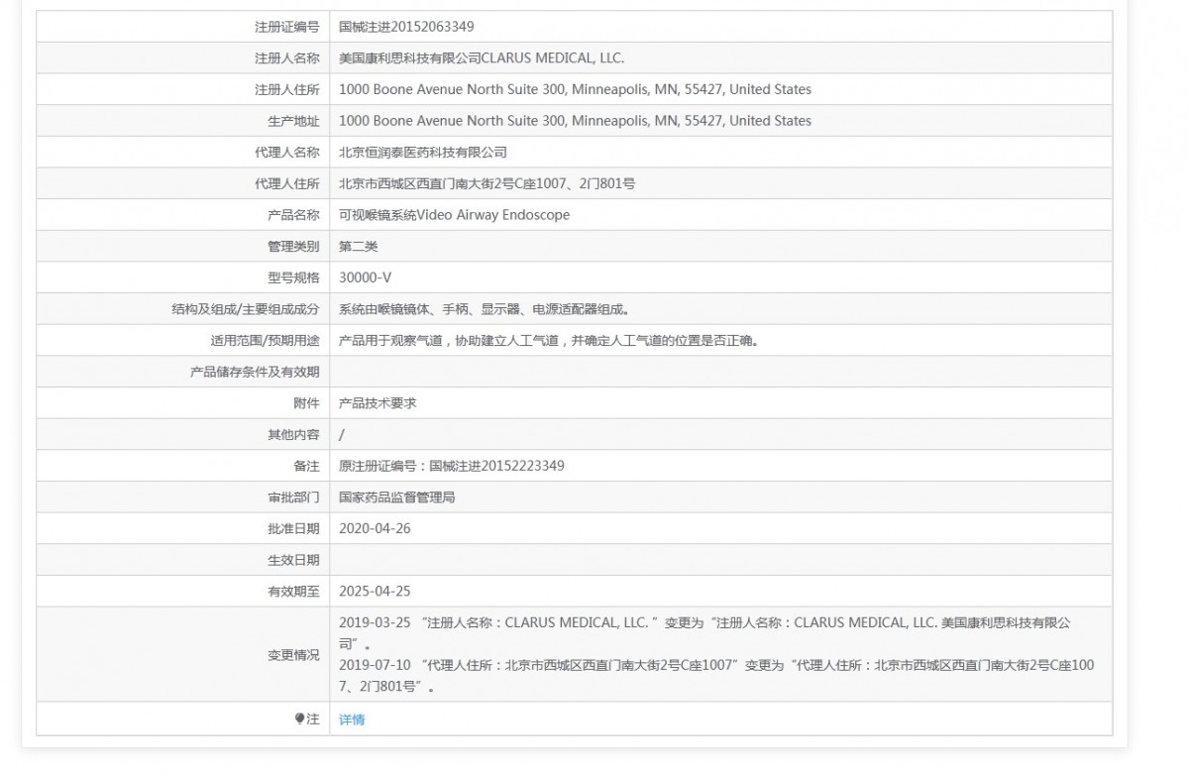Select the address value in 生产地址 row

pyautogui.click(x=575, y=121)
